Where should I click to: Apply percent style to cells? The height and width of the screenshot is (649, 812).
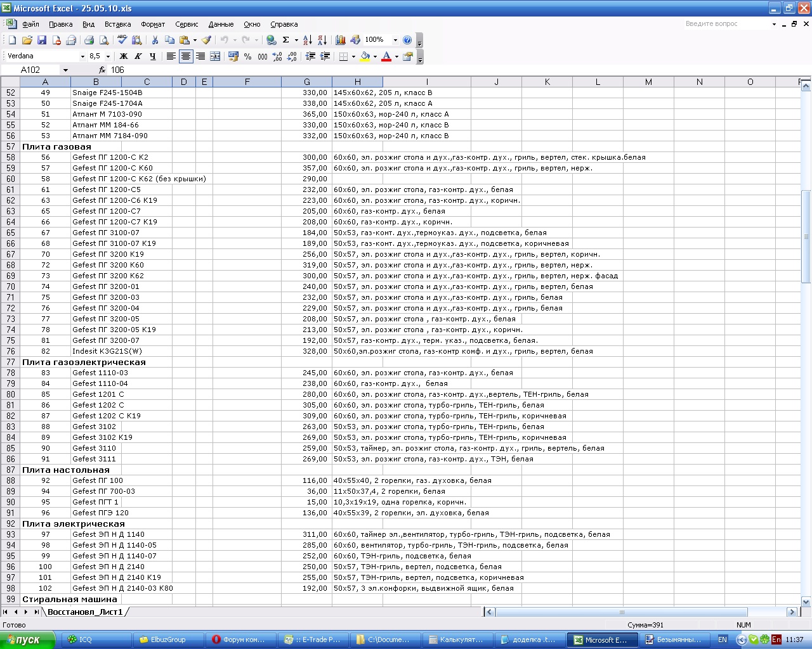[x=248, y=56]
